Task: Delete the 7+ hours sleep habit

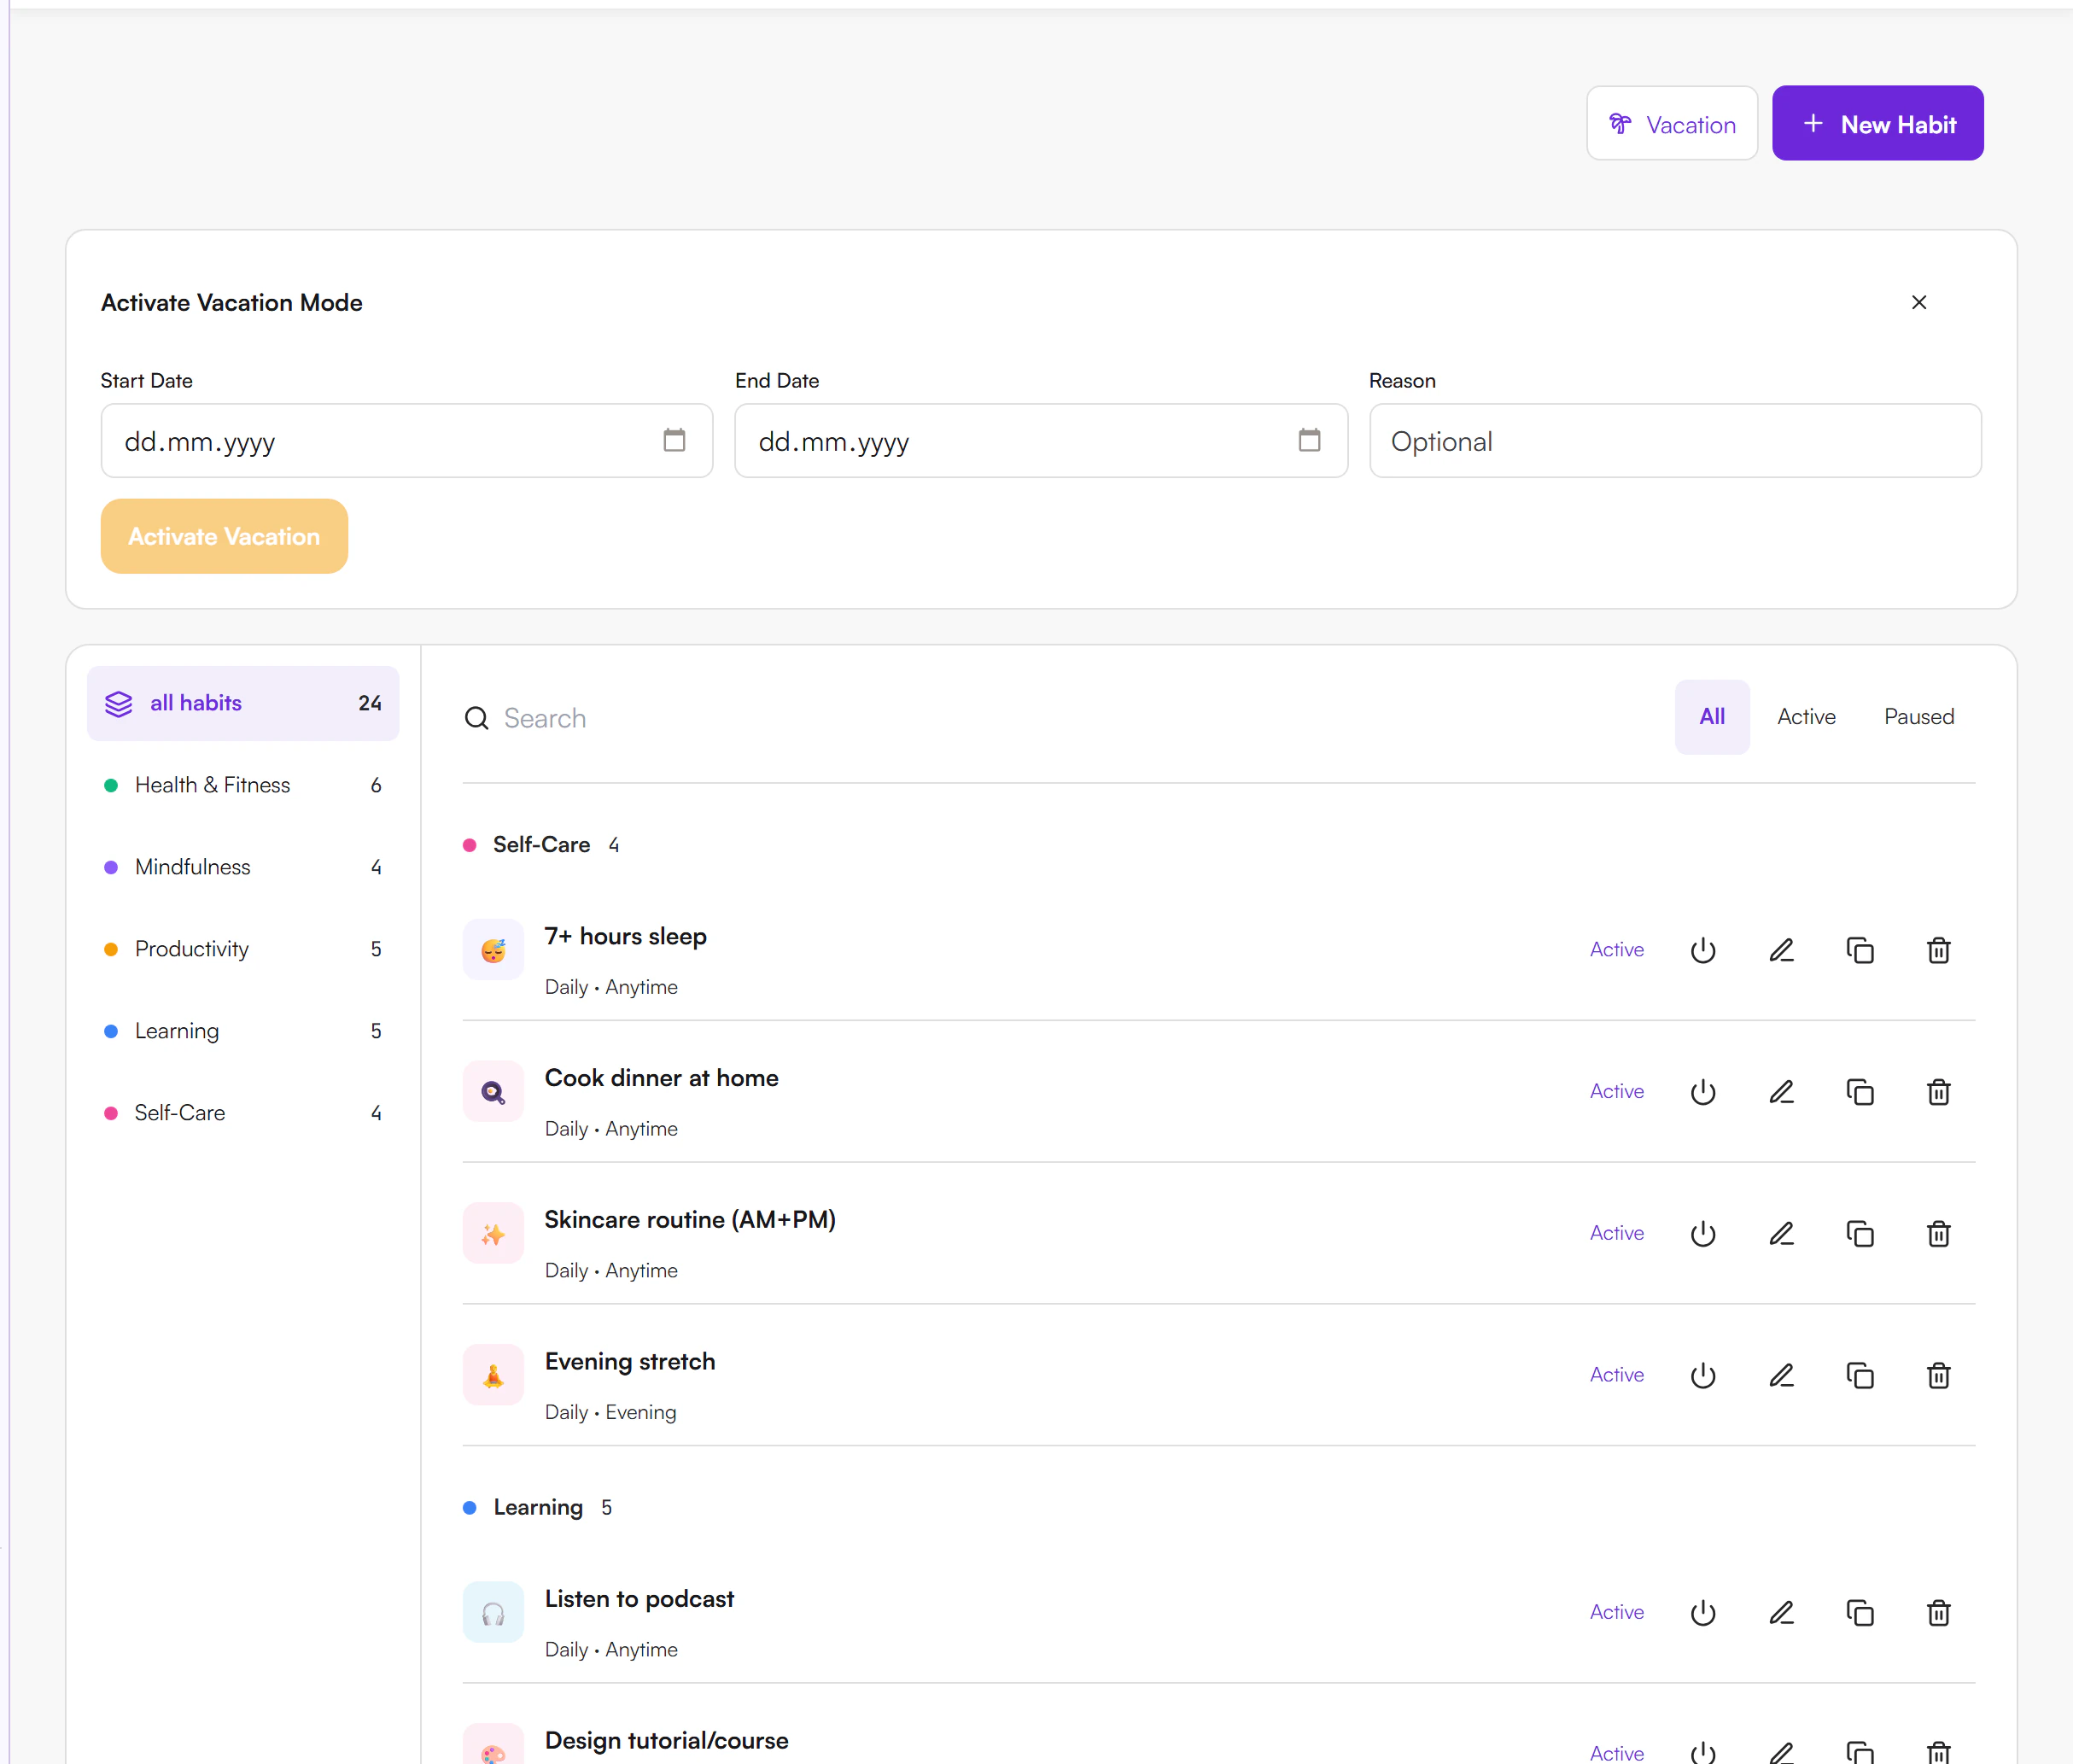Action: pos(1938,950)
